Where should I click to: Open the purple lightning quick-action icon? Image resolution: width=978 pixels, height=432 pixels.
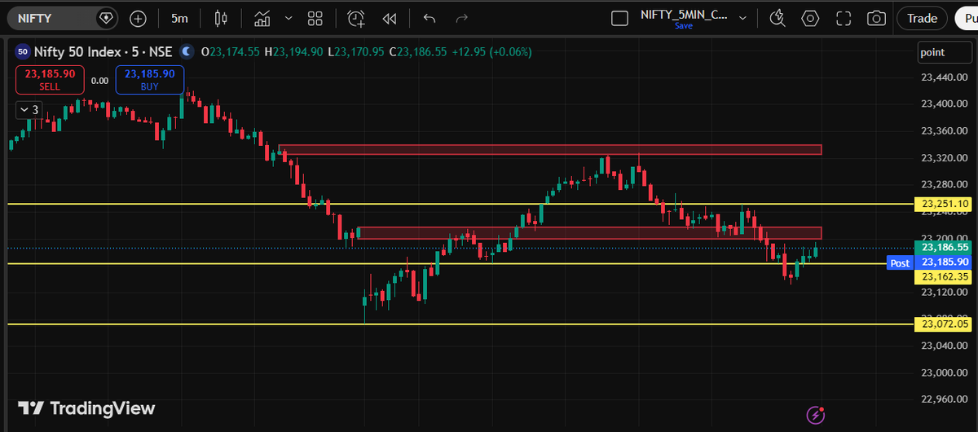[x=816, y=414]
